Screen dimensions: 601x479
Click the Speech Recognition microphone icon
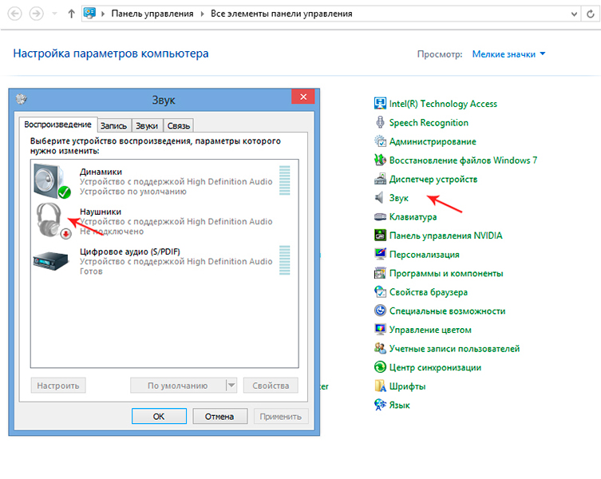coord(381,123)
